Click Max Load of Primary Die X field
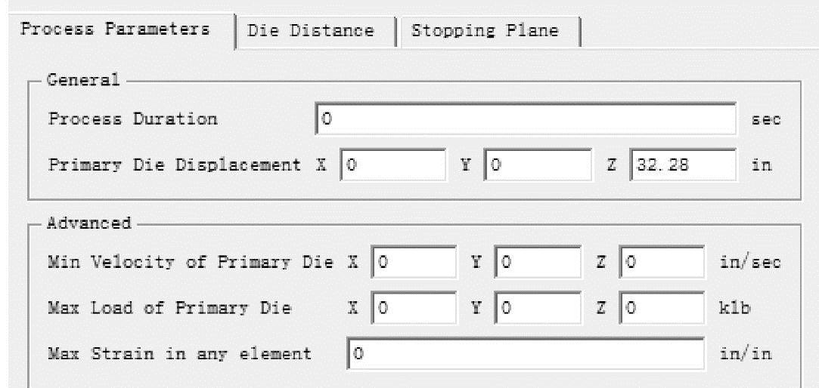The image size is (819, 388). click(414, 309)
